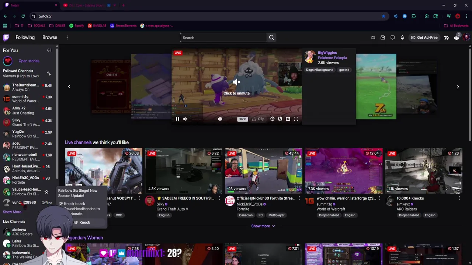Viewport: 472px width, 265px height.
Task: Pause the featured stream
Action: [177, 119]
